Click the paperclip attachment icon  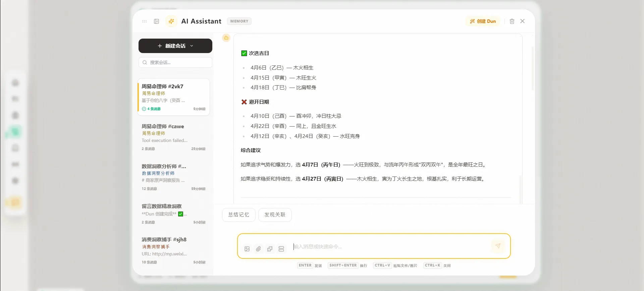pos(258,249)
